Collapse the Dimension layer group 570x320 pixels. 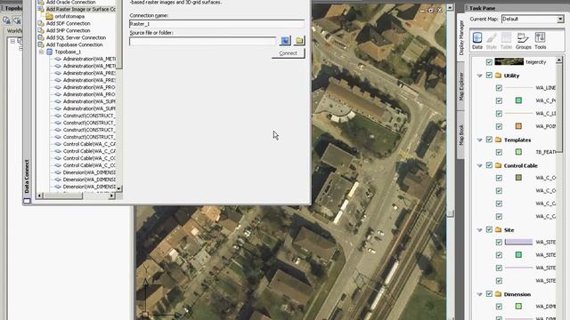(479, 294)
